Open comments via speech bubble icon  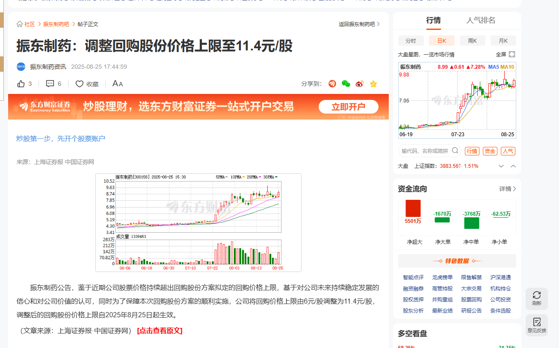tap(50, 84)
